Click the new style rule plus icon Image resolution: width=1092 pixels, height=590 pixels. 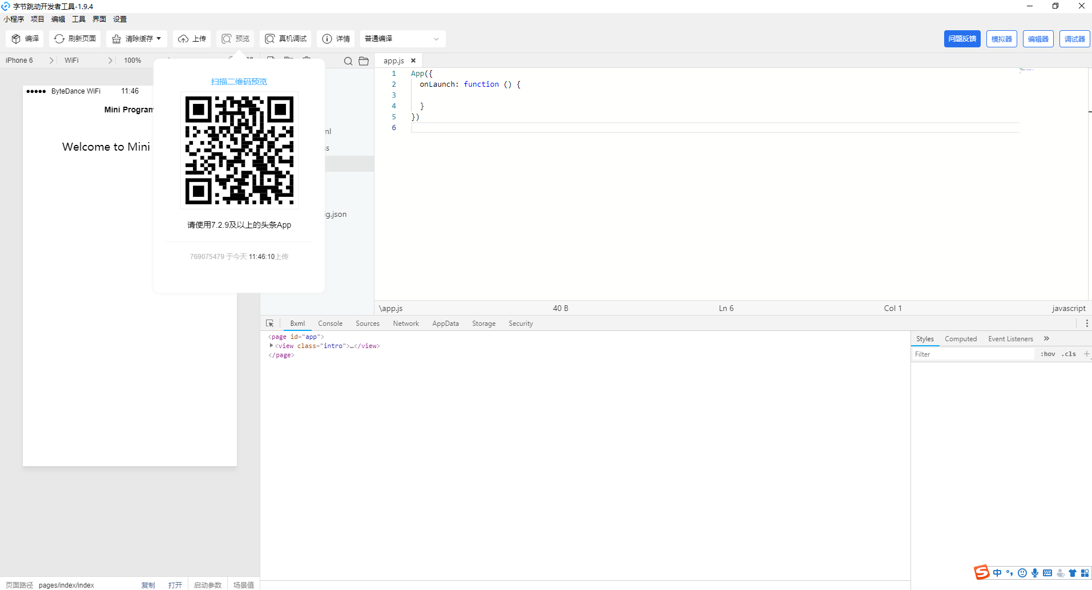click(x=1086, y=354)
